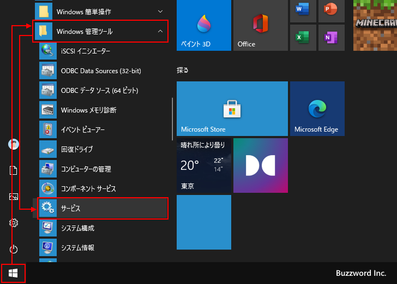Open イベント ビューアー icon
Image resolution: width=397 pixels, height=284 pixels.
coord(48,129)
